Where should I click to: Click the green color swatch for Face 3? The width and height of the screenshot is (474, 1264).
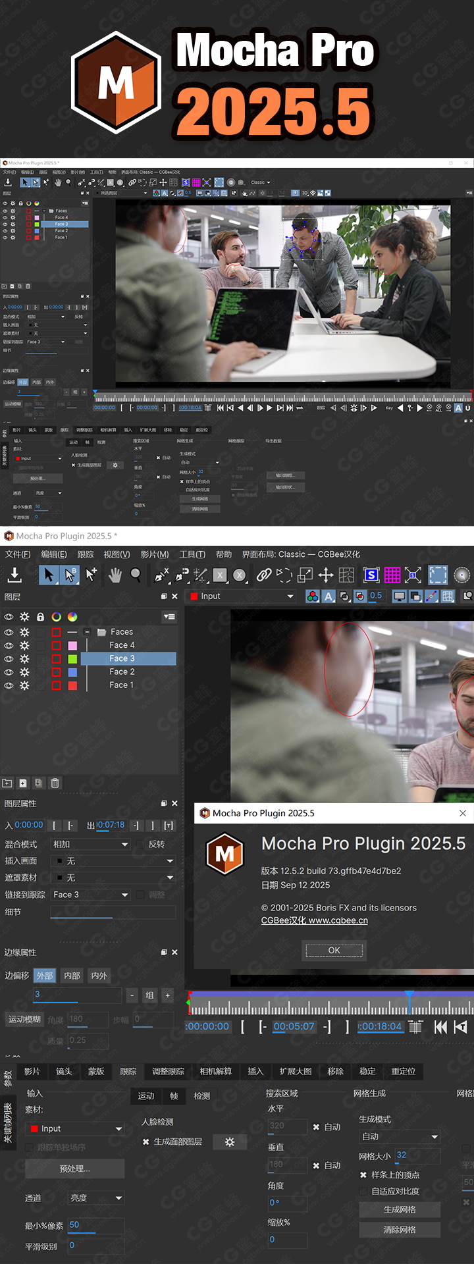coord(72,658)
